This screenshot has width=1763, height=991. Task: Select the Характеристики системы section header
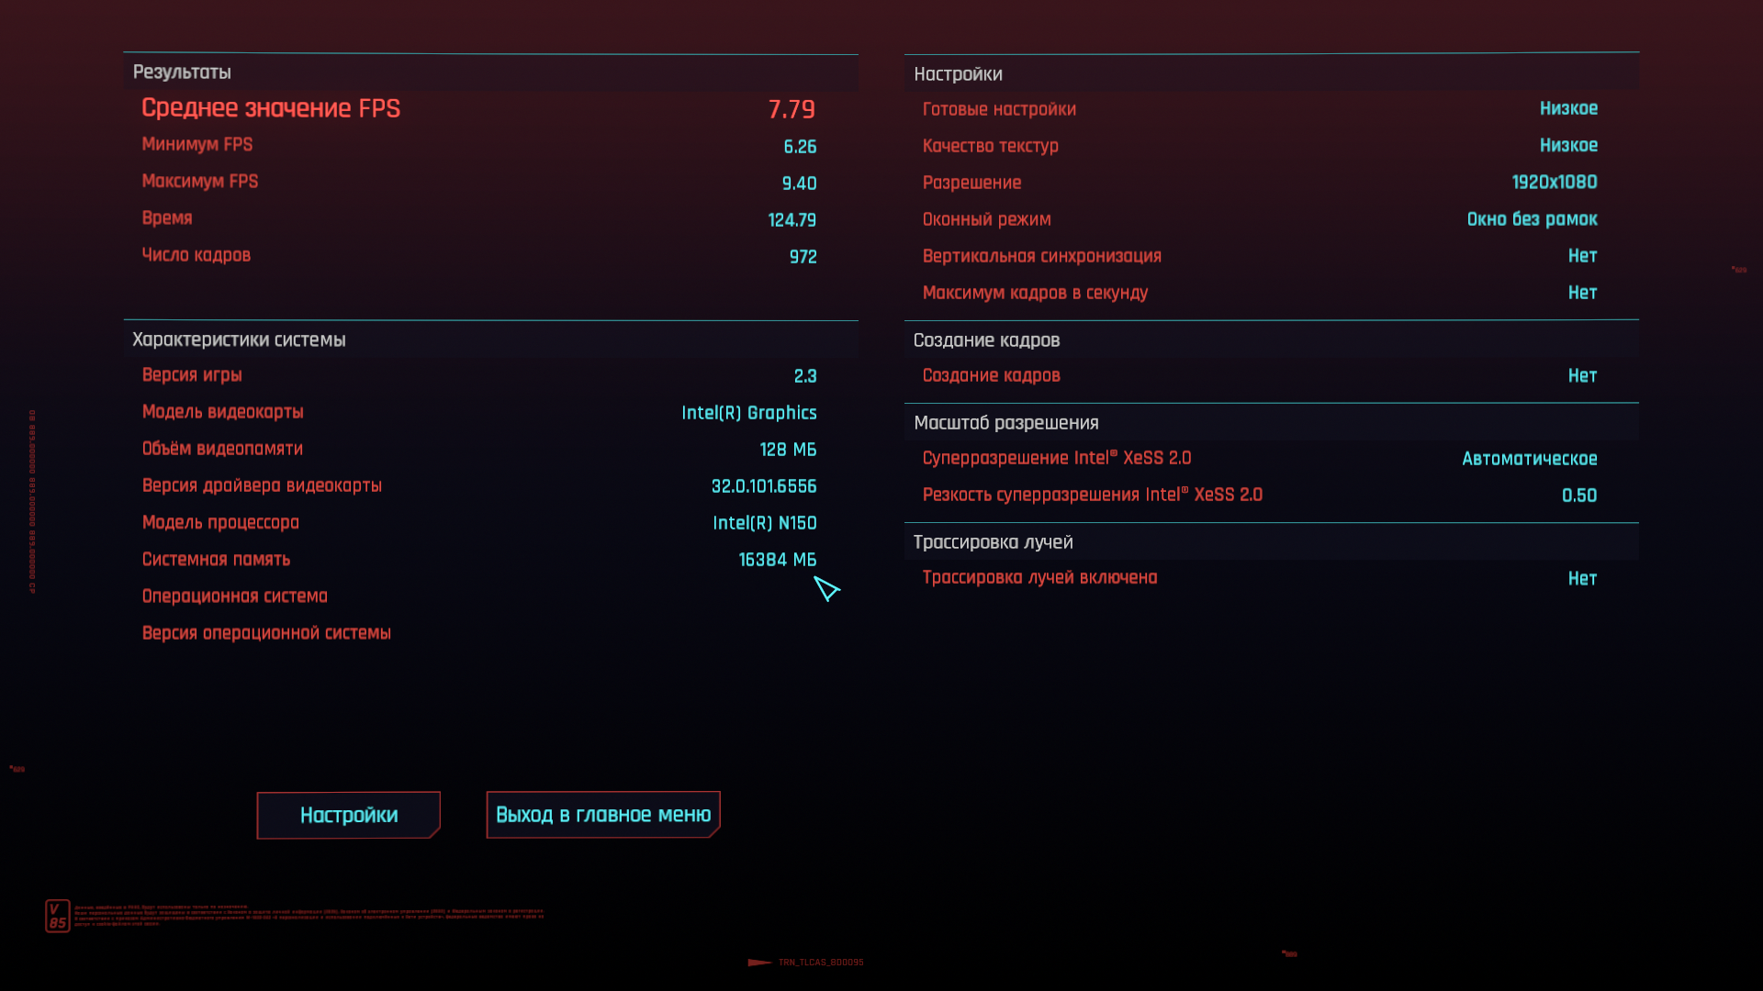239,340
